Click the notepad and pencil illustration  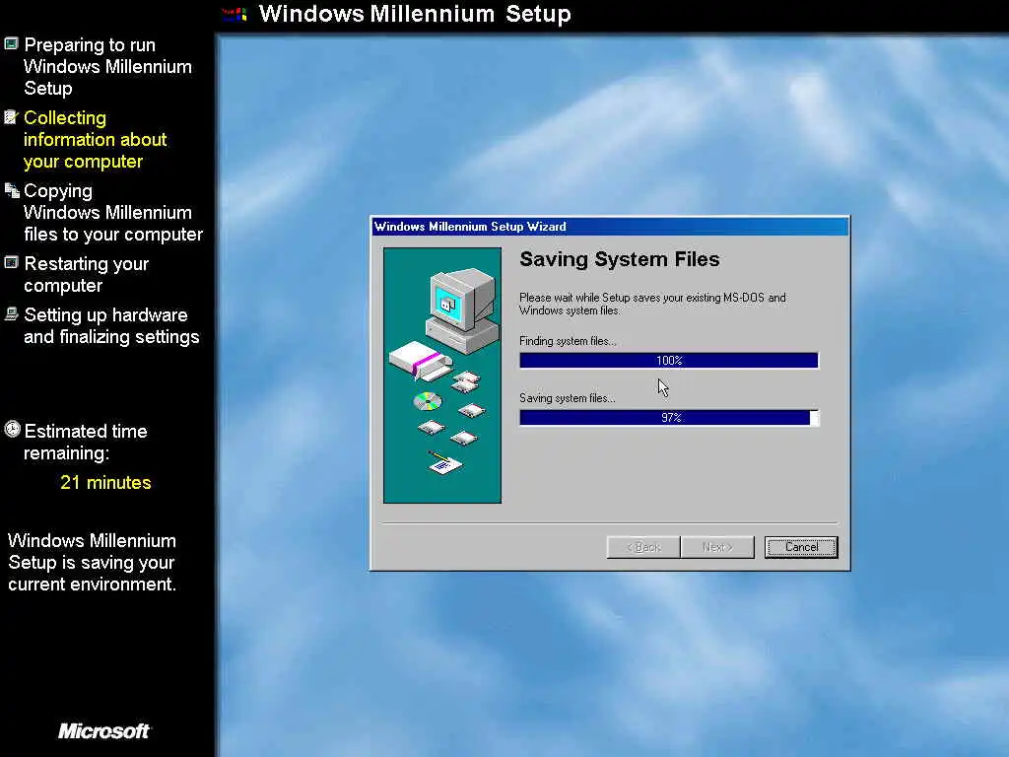click(x=444, y=462)
